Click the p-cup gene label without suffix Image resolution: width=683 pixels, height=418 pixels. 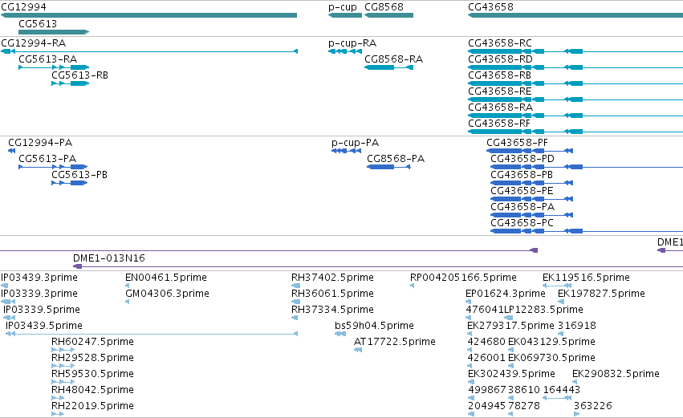[x=343, y=7]
